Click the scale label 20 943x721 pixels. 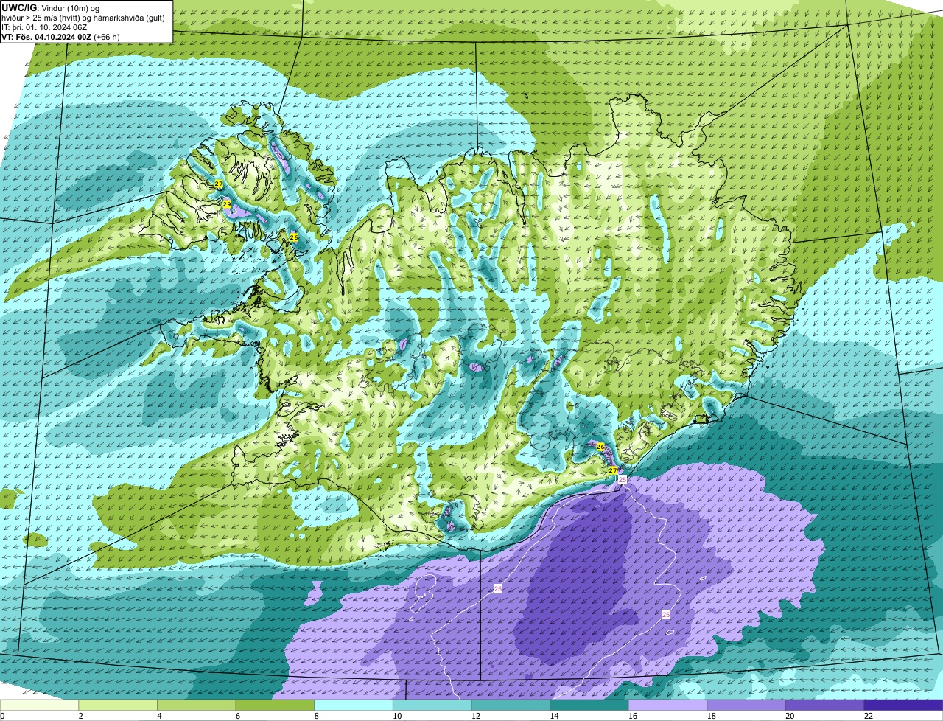(x=789, y=716)
